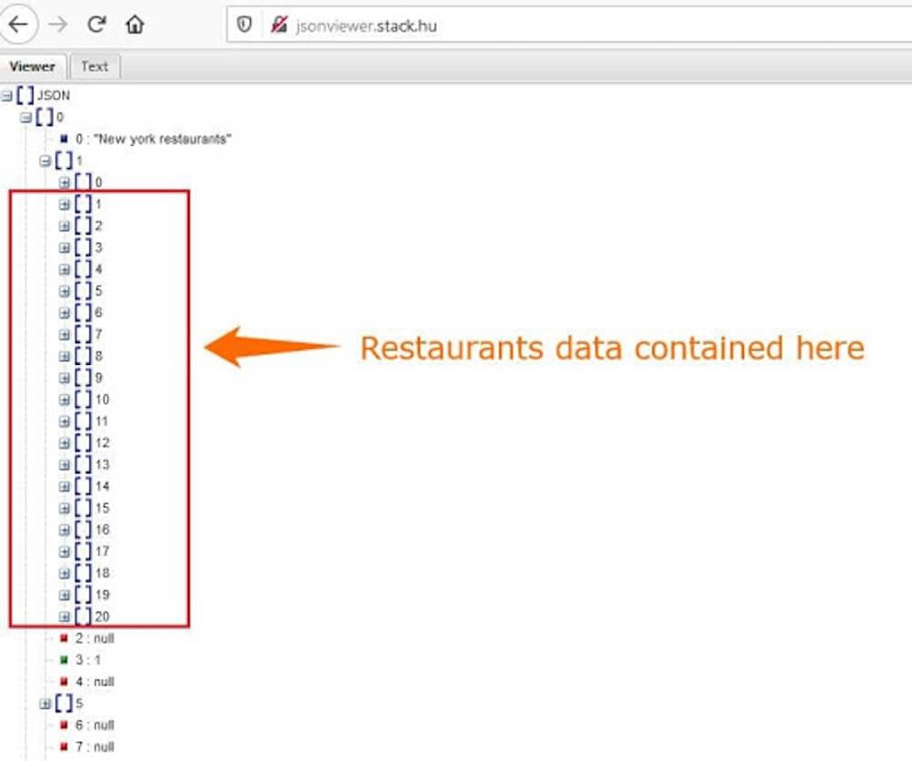912x761 pixels.
Task: Click the blocked-permission icon beside the URL
Action: point(278,25)
